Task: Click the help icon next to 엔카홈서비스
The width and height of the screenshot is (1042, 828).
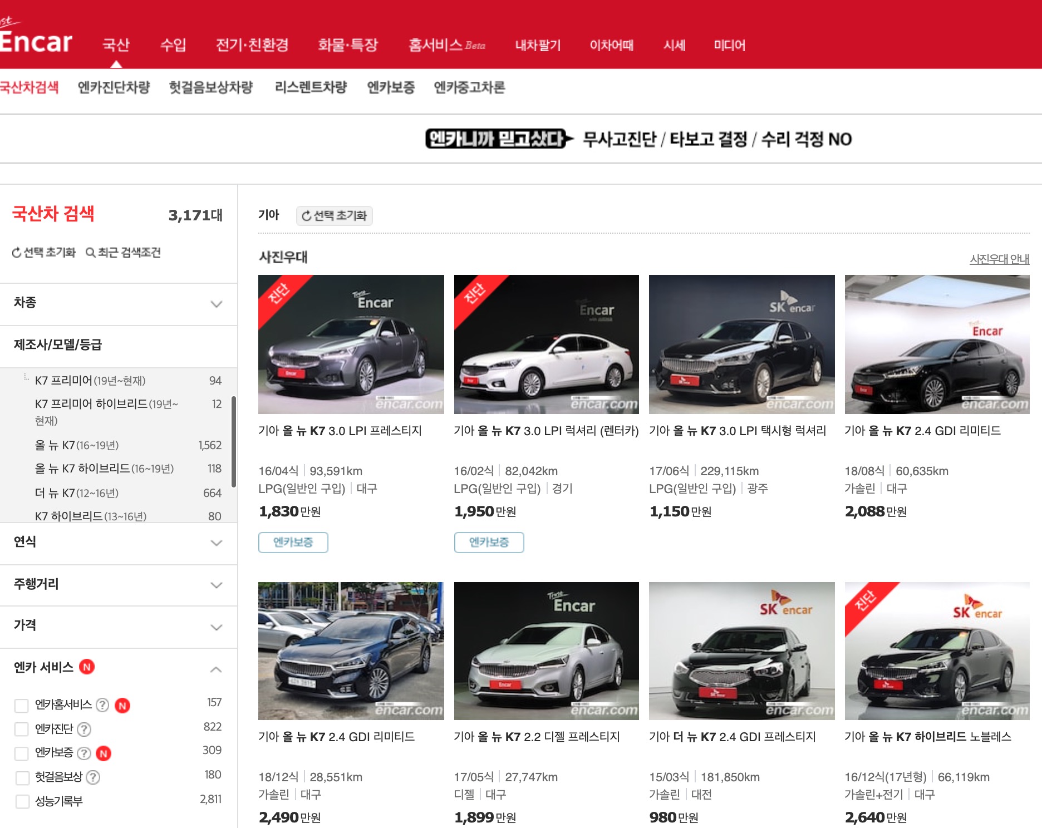Action: tap(102, 705)
